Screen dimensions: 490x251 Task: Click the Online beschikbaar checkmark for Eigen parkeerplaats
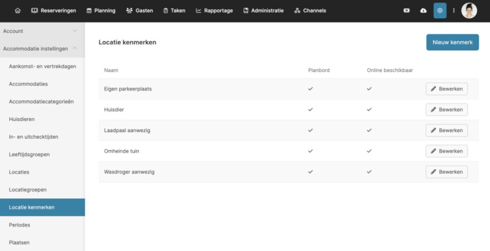(x=369, y=89)
